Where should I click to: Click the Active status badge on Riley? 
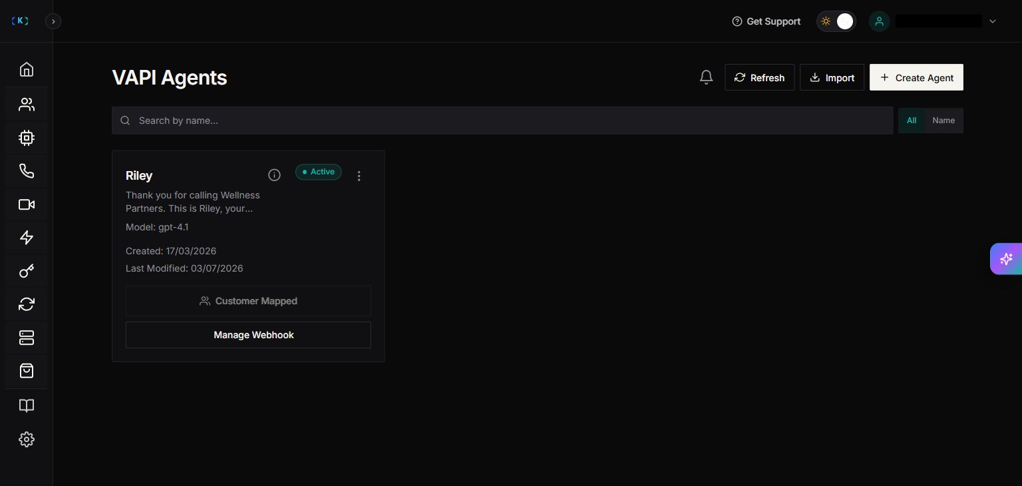coord(318,172)
